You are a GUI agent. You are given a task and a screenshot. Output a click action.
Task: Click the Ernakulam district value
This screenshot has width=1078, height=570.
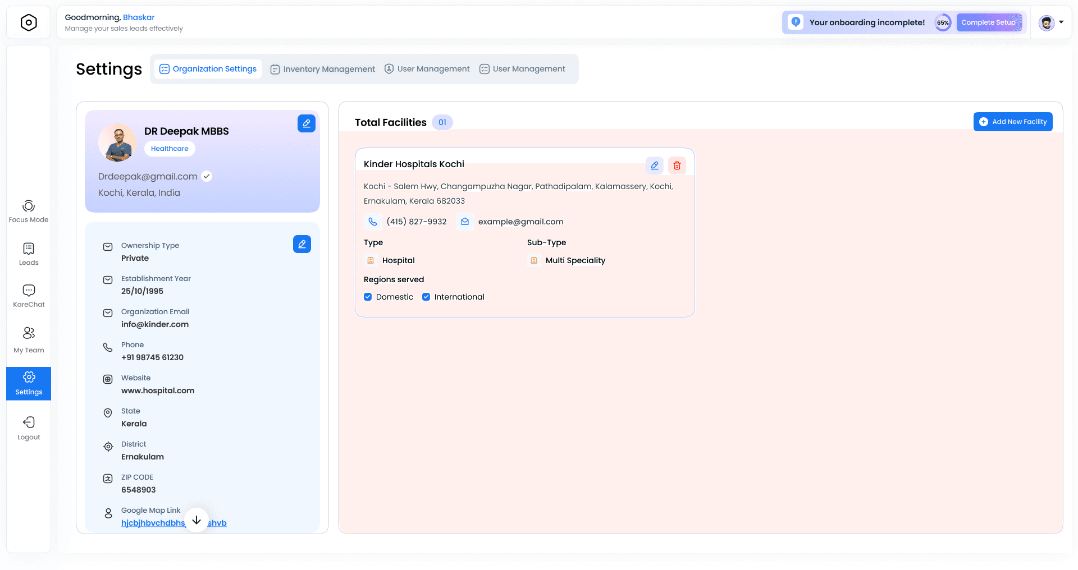pyautogui.click(x=143, y=457)
